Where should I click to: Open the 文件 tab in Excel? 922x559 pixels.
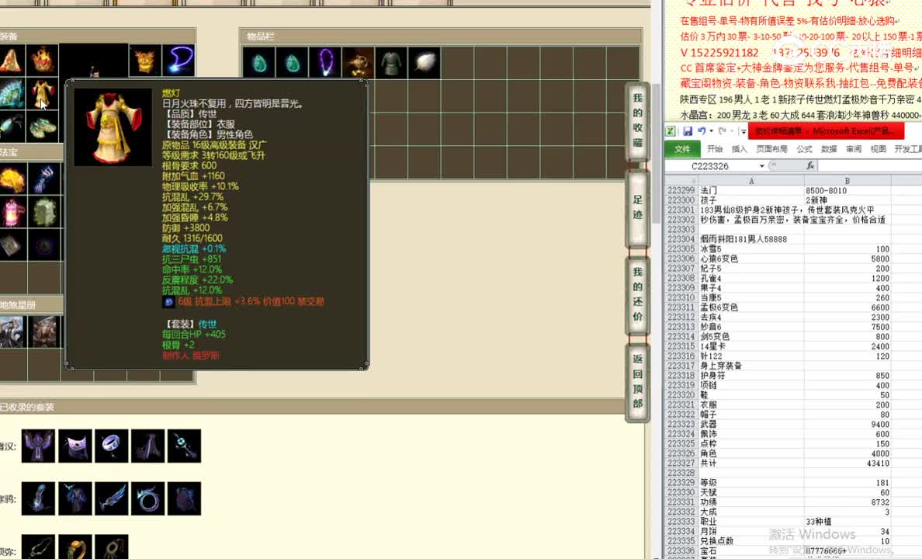(x=682, y=149)
